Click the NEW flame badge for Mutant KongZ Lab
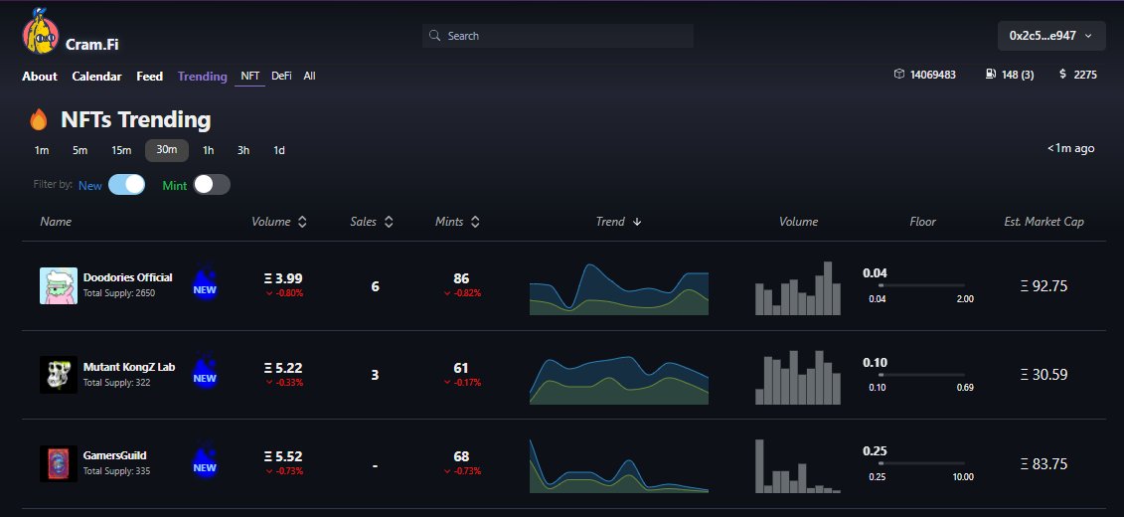Screen dimensions: 1124x517 (205, 373)
